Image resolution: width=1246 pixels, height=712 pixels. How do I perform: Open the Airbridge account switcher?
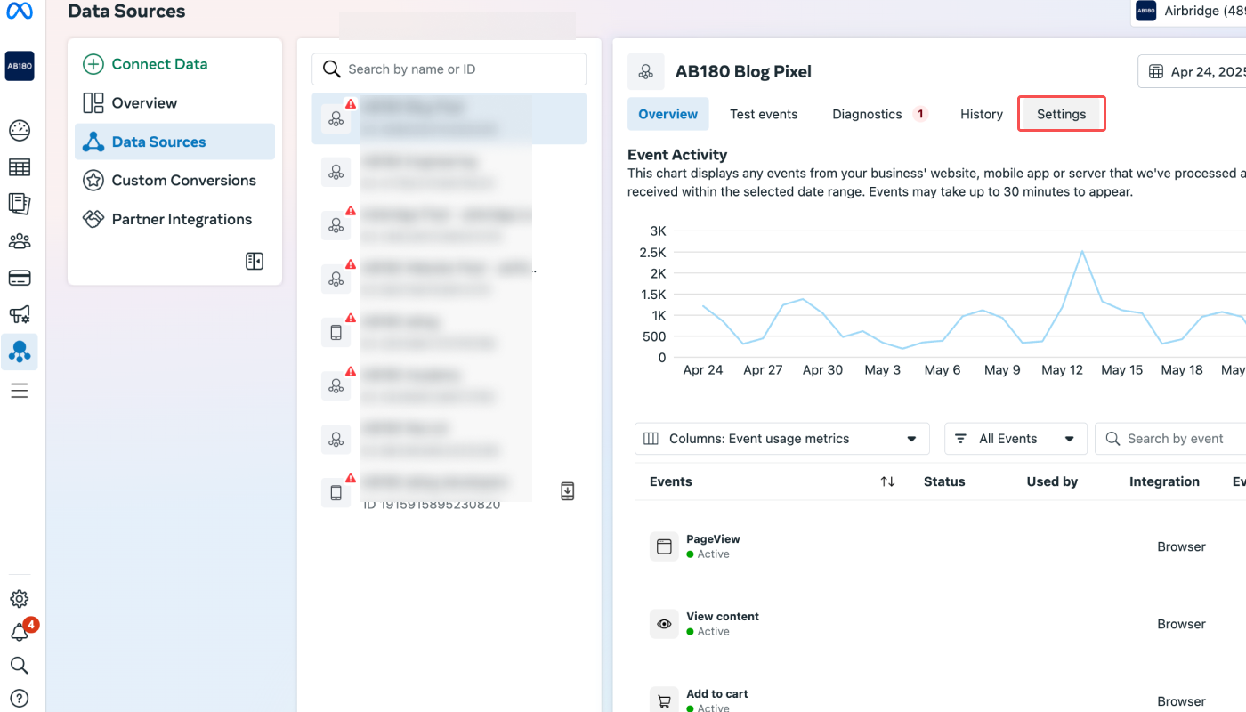pos(1189,12)
